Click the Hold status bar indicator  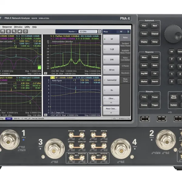pyautogui.click(x=9, y=119)
